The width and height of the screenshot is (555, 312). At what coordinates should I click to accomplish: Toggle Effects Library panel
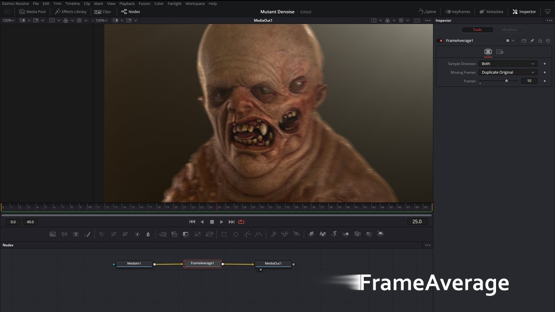[71, 12]
